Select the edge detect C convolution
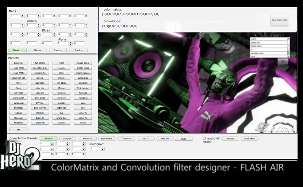 pyautogui.click(x=107, y=138)
